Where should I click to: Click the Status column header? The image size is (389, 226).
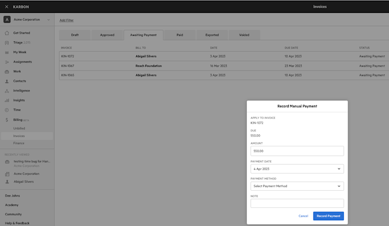pos(365,48)
